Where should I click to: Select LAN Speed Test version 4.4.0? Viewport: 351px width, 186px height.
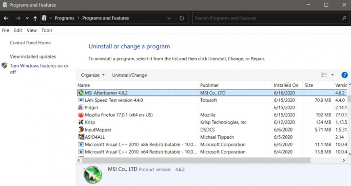pos(114,100)
